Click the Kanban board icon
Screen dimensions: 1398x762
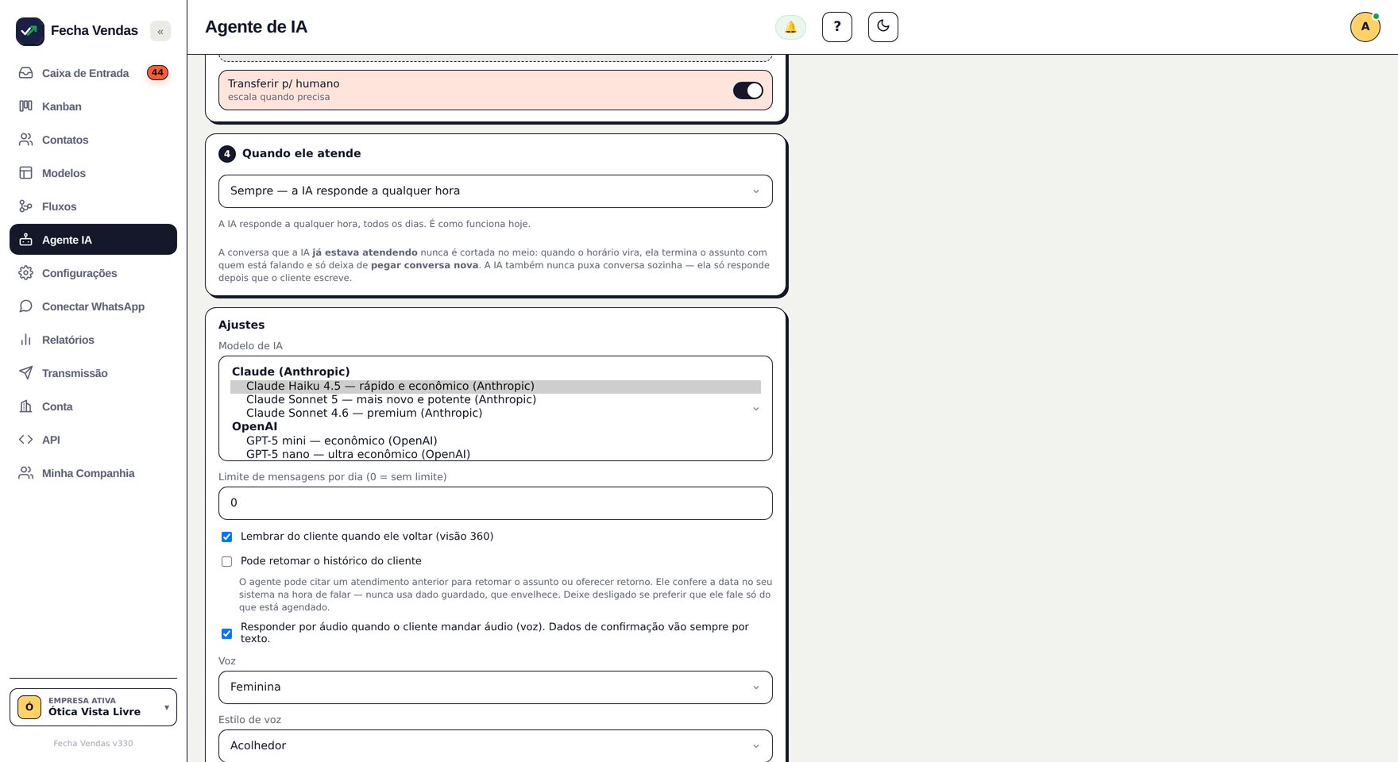[x=26, y=106]
